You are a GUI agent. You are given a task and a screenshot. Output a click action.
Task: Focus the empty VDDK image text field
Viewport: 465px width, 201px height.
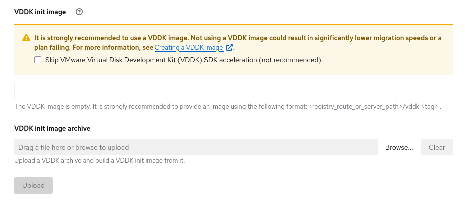coord(233,91)
